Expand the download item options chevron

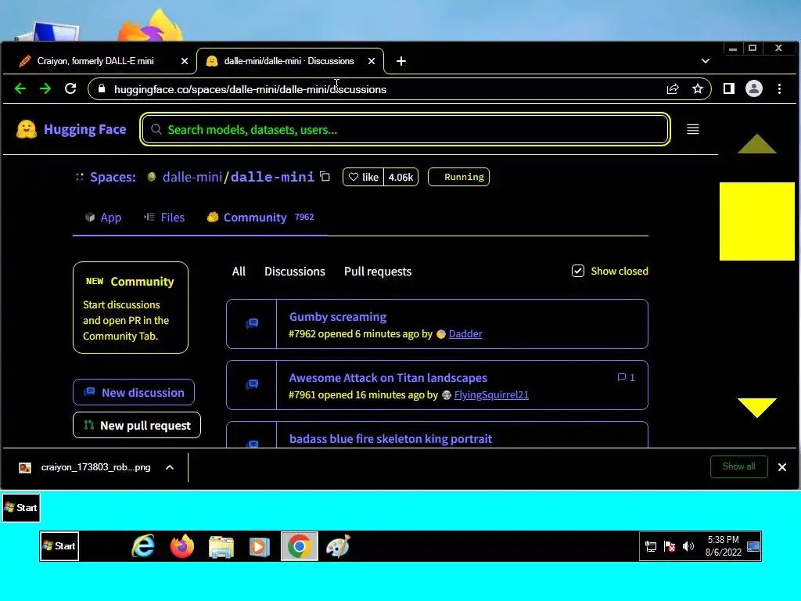click(x=170, y=467)
